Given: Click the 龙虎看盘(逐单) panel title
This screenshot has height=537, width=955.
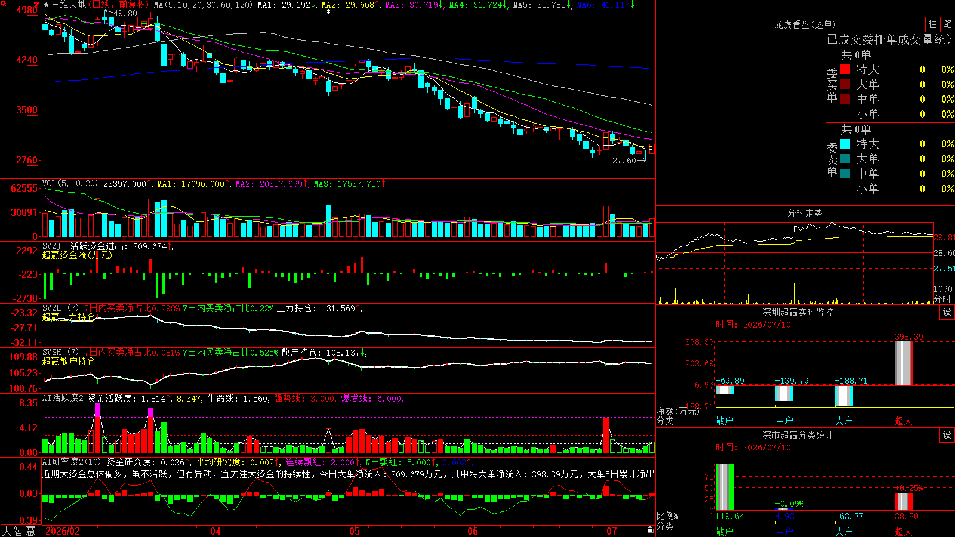Looking at the screenshot, I should (x=805, y=24).
